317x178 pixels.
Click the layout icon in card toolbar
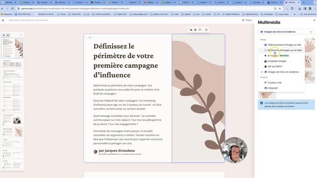(x=206, y=30)
